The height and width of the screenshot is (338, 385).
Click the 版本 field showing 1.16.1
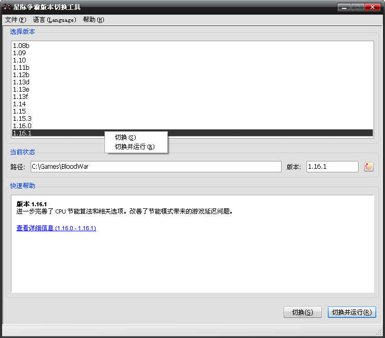(332, 167)
